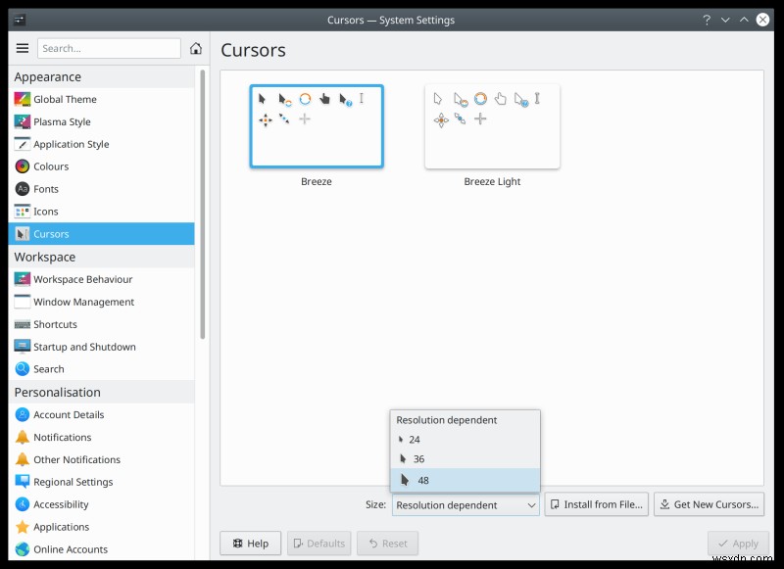Viewport: 784px width, 569px height.
Task: Open the Accessibility settings
Action: click(102, 504)
